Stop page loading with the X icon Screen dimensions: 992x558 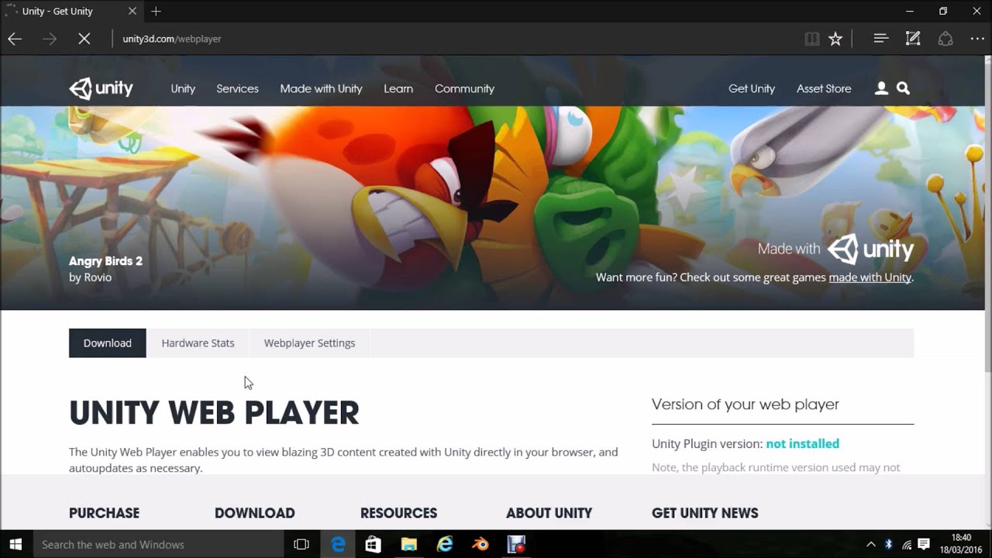[84, 39]
